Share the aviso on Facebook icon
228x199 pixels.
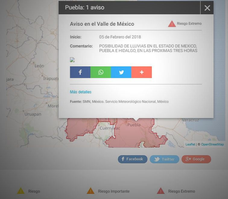pyautogui.click(x=80, y=72)
